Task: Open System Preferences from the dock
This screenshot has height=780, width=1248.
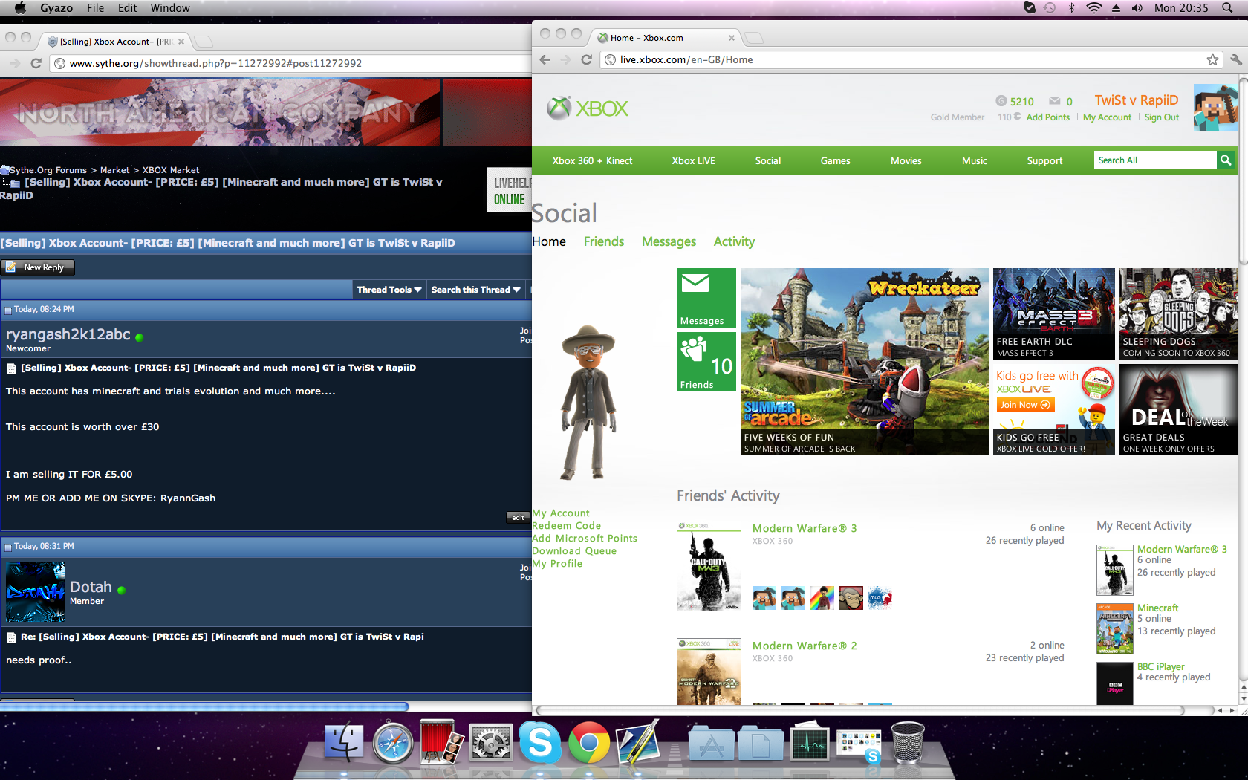Action: [491, 742]
